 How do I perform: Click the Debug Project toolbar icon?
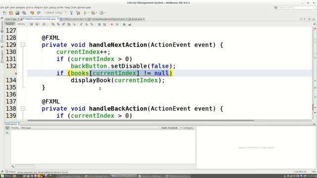pyautogui.click(x=93, y=13)
